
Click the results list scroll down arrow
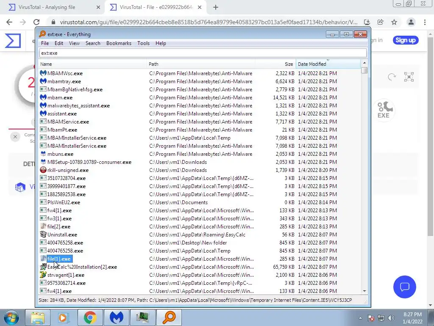364,291
